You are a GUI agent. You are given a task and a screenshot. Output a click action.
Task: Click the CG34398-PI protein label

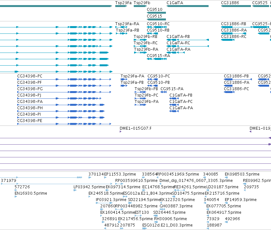pos(29,114)
